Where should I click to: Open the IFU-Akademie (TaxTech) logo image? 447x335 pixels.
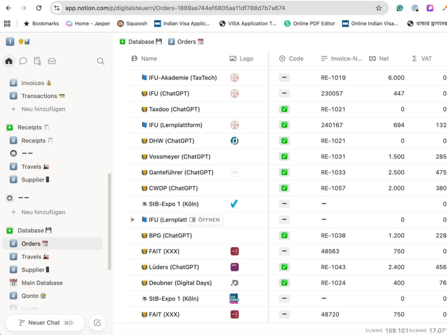click(234, 77)
